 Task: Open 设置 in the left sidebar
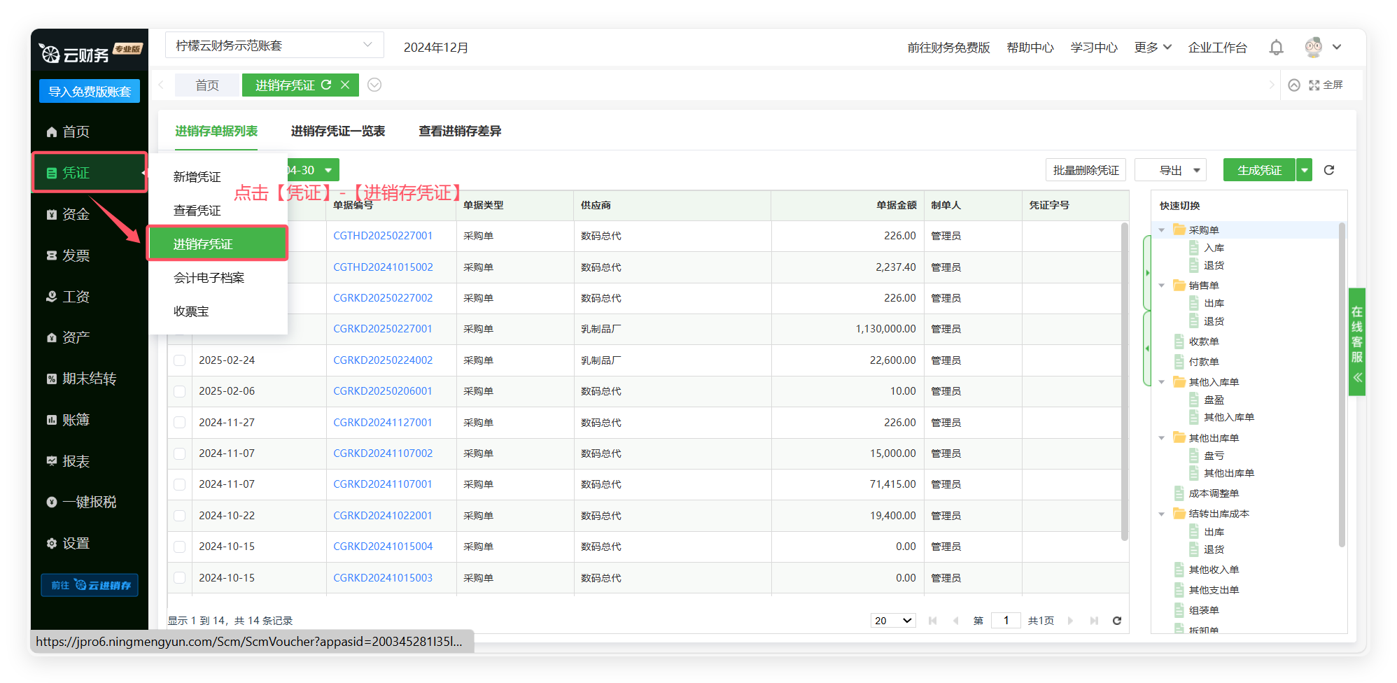pyautogui.click(x=76, y=543)
